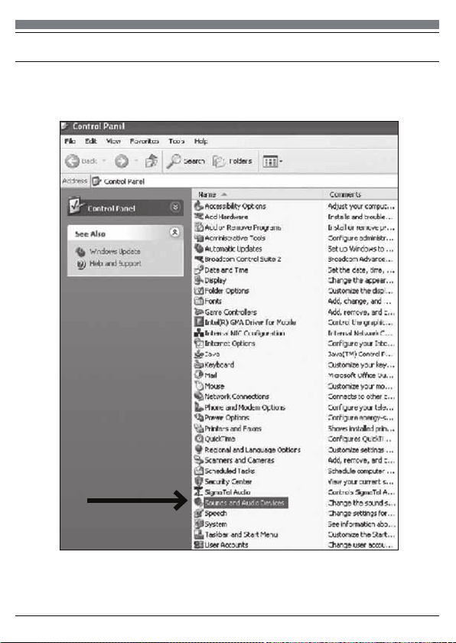Click the Help and Support link
This screenshot has height=643, width=456.
pyautogui.click(x=115, y=263)
